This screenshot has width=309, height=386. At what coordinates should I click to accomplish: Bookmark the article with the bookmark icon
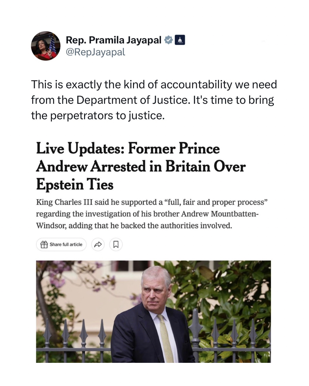(116, 244)
